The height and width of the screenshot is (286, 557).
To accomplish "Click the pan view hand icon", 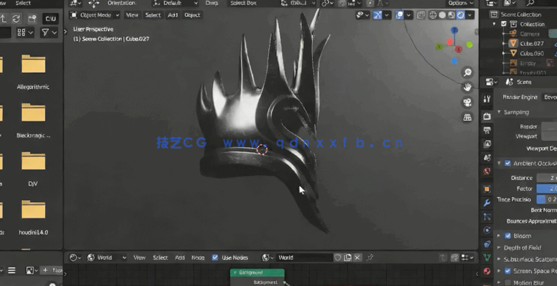I will pyautogui.click(x=467, y=87).
